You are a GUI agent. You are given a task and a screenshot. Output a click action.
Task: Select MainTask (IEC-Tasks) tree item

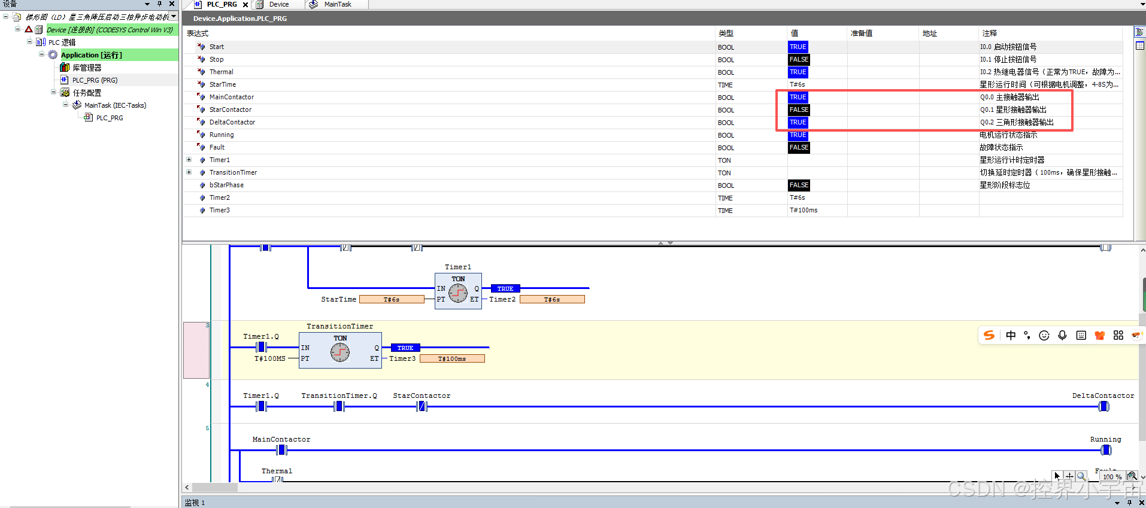(x=115, y=105)
